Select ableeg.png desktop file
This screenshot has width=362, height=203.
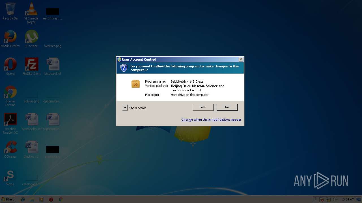31,96
